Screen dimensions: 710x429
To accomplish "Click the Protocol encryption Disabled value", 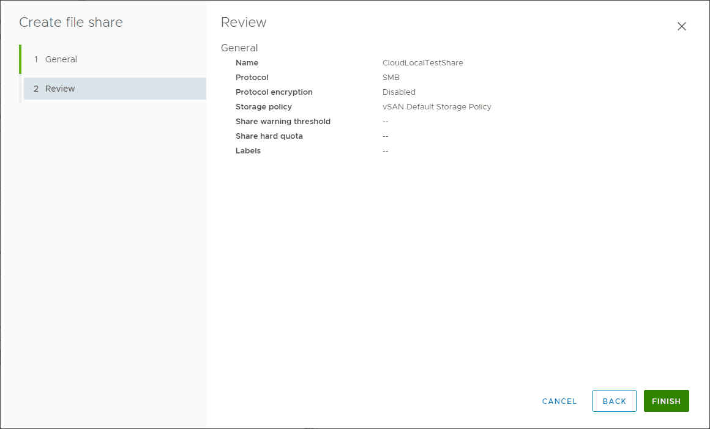I will click(399, 92).
